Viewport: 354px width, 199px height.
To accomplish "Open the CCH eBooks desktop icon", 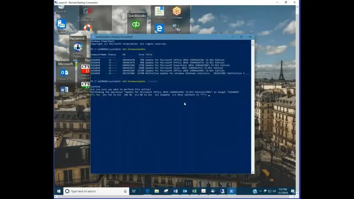I will pos(159,13).
